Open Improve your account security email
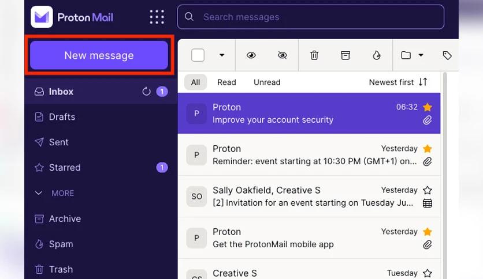Screen dimensions: 483x279 309,114
